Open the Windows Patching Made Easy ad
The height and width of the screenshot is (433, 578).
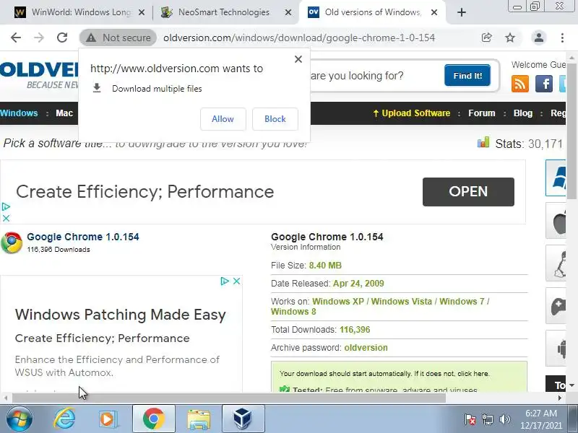tap(120, 315)
